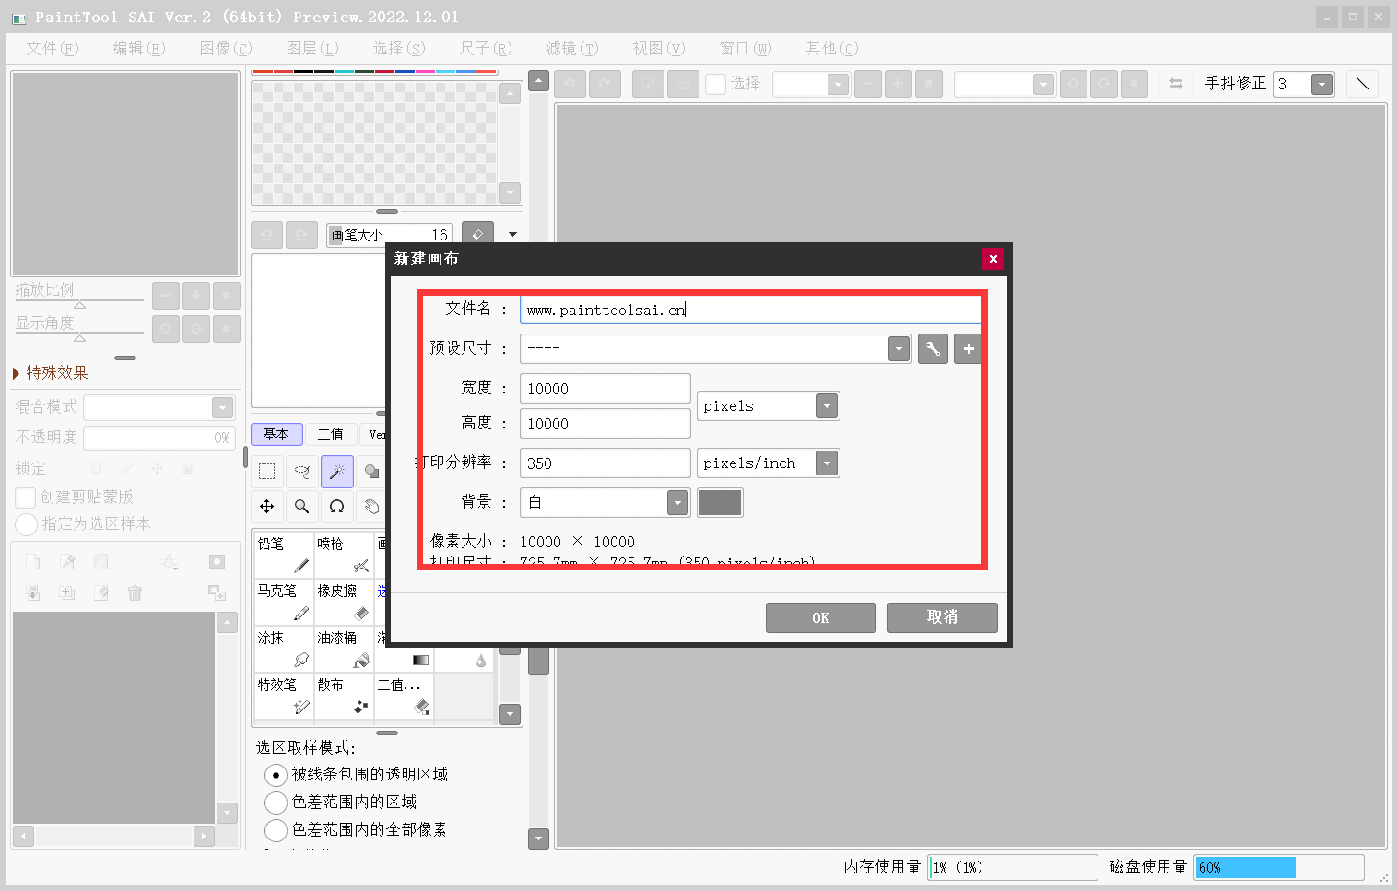Choose the 喷枪 airbrush tool
The height and width of the screenshot is (891, 1398).
(344, 555)
